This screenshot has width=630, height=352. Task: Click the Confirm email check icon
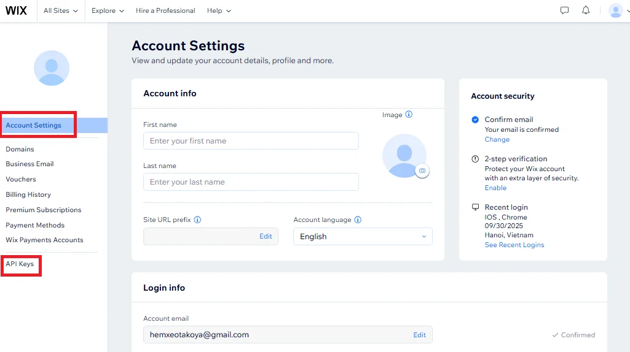475,120
